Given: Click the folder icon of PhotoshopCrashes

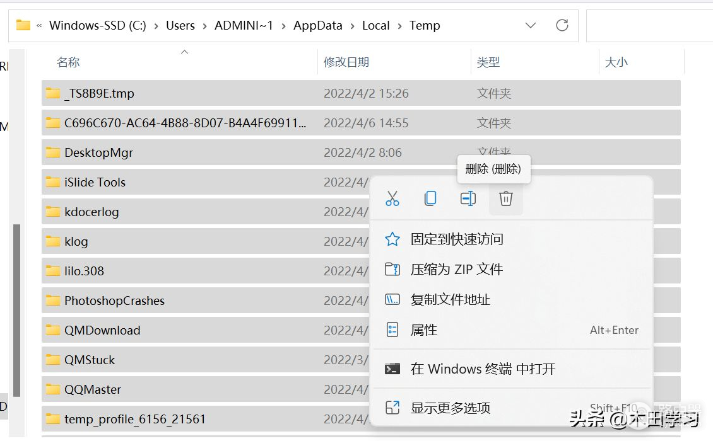Looking at the screenshot, I should [53, 301].
